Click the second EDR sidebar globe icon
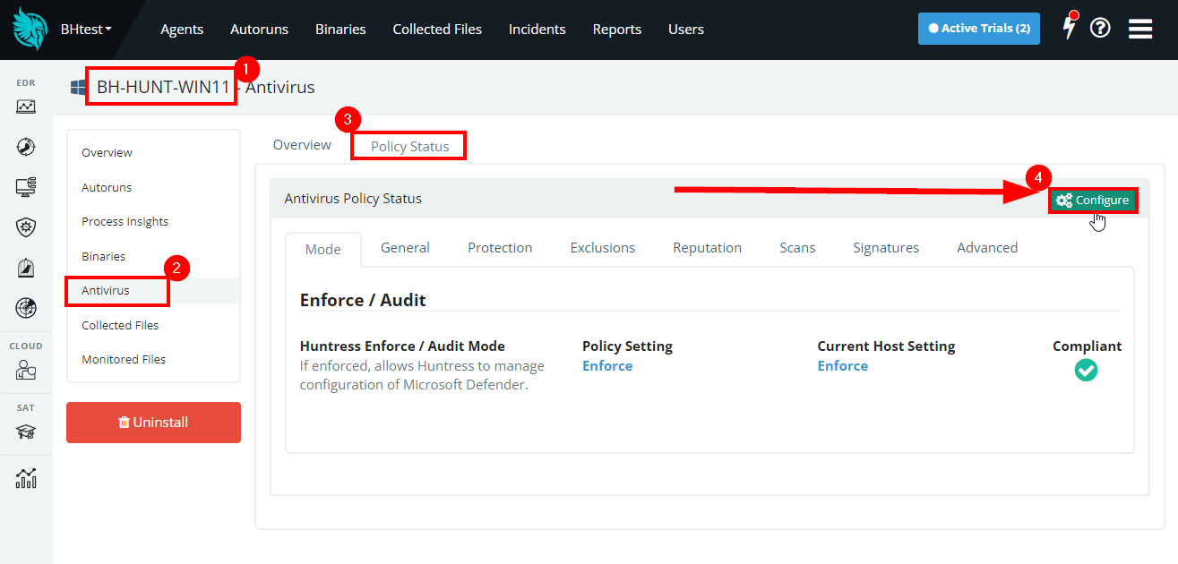The width and height of the screenshot is (1178, 564). click(26, 147)
